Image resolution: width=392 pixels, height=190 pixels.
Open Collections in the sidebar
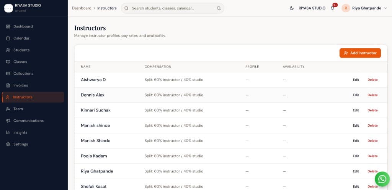[33, 74]
